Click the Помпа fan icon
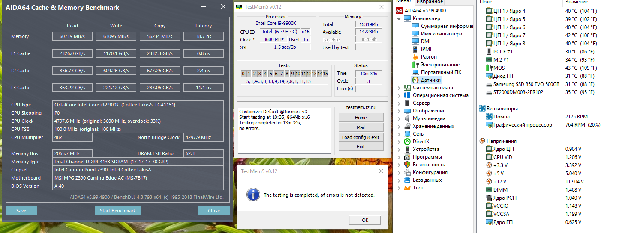Image resolution: width=619 pixels, height=233 pixels. (489, 117)
